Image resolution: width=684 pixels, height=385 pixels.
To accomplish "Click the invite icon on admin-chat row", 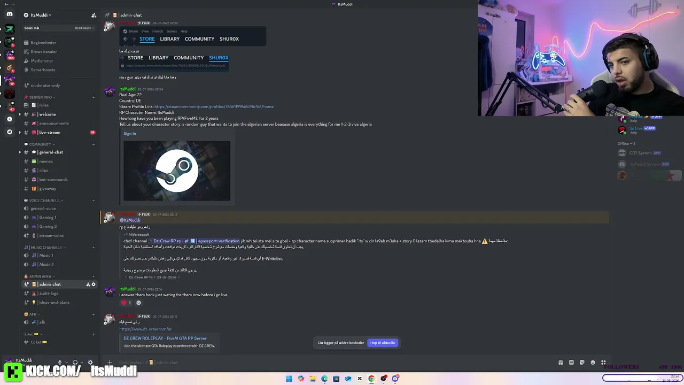I will click(x=88, y=284).
